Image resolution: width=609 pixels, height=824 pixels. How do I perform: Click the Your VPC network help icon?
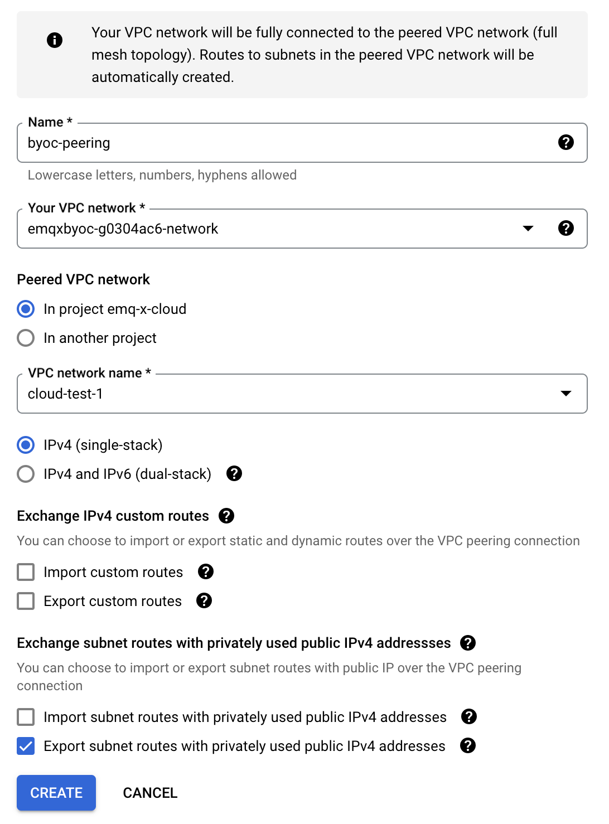[x=566, y=228]
